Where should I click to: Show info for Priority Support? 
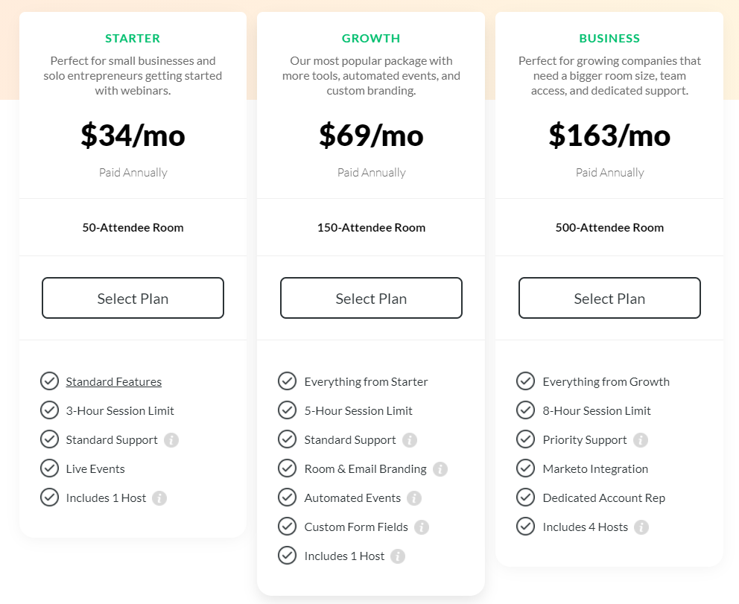641,440
